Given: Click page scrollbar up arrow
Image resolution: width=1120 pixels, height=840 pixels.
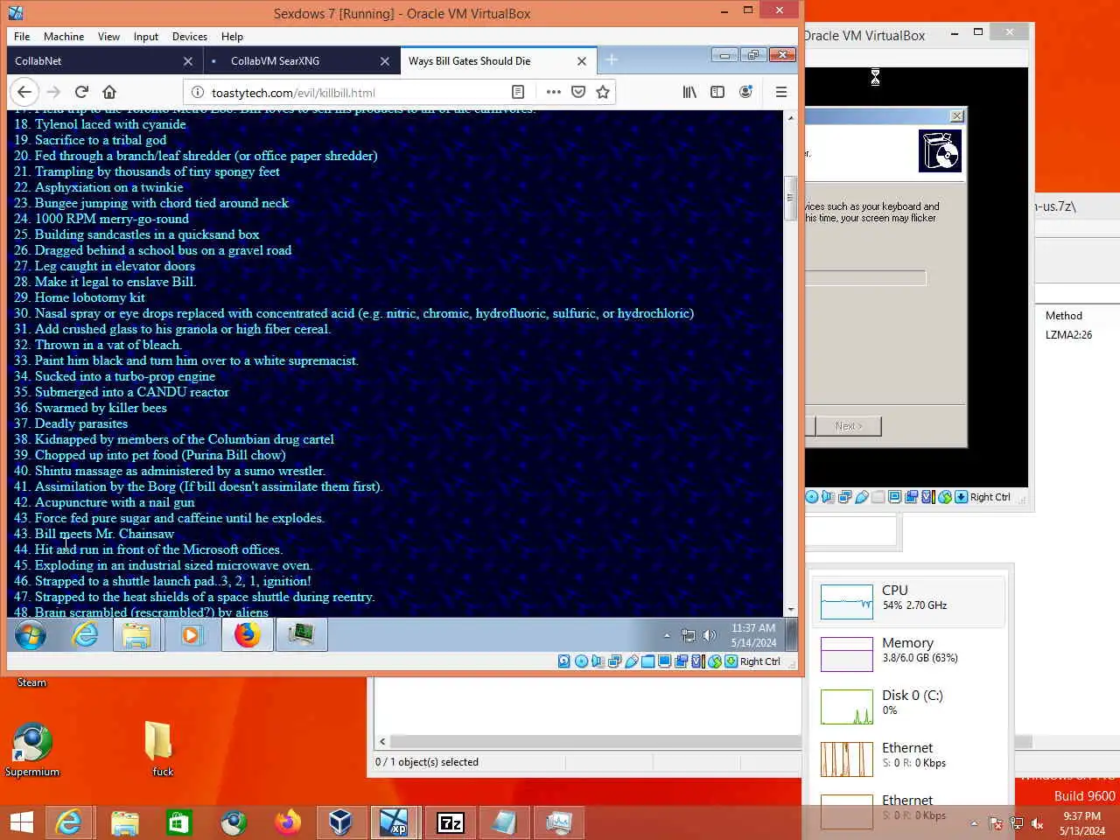Looking at the screenshot, I should point(791,117).
